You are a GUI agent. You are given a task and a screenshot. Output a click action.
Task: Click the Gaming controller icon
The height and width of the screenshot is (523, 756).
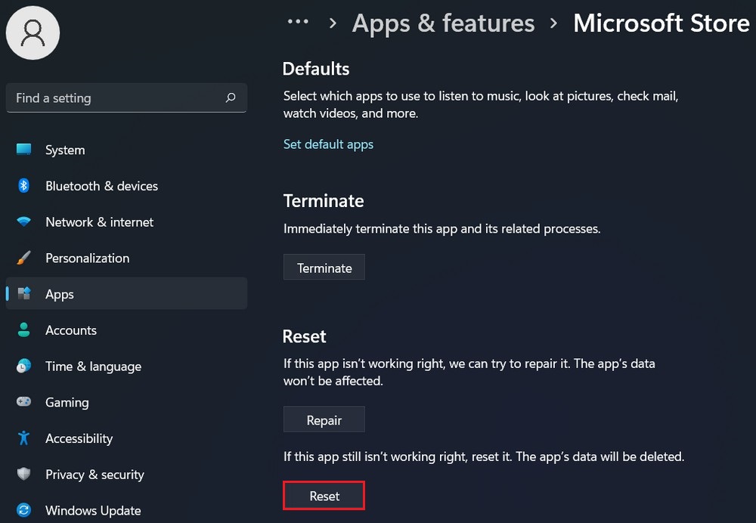23,401
